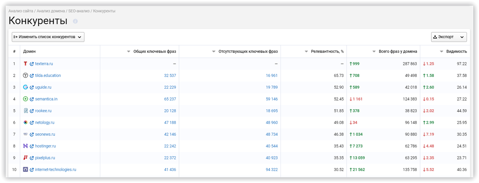This screenshot has width=479, height=183.
Task: Click the tilda.education favicon
Action: tap(25, 76)
